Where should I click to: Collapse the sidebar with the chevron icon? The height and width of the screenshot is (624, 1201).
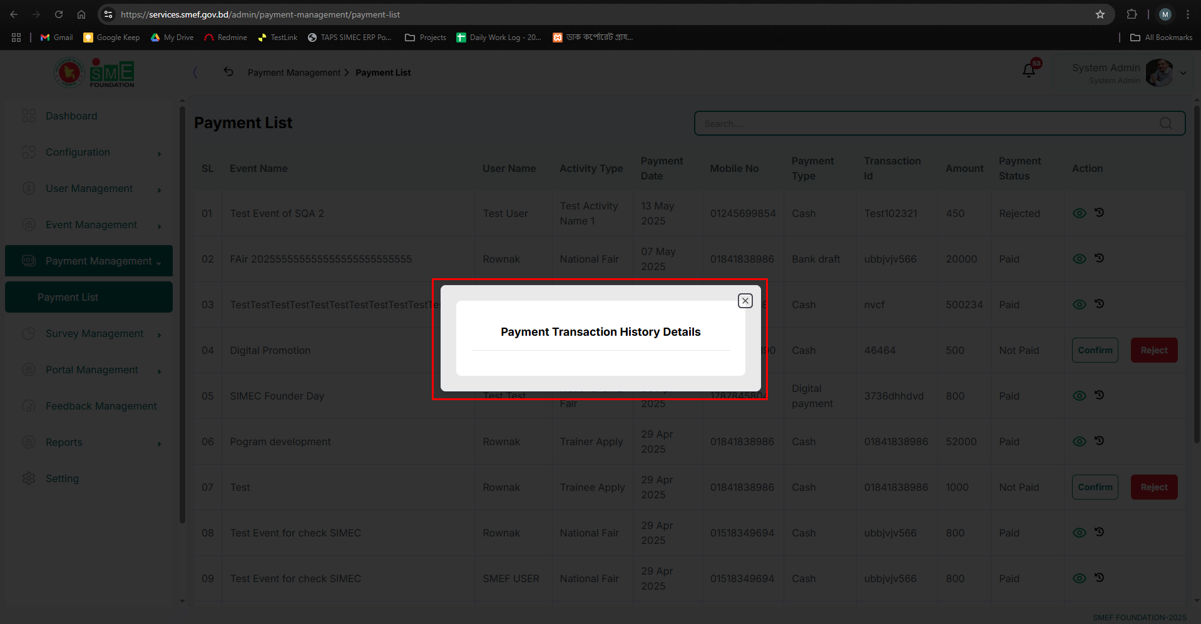pos(195,73)
